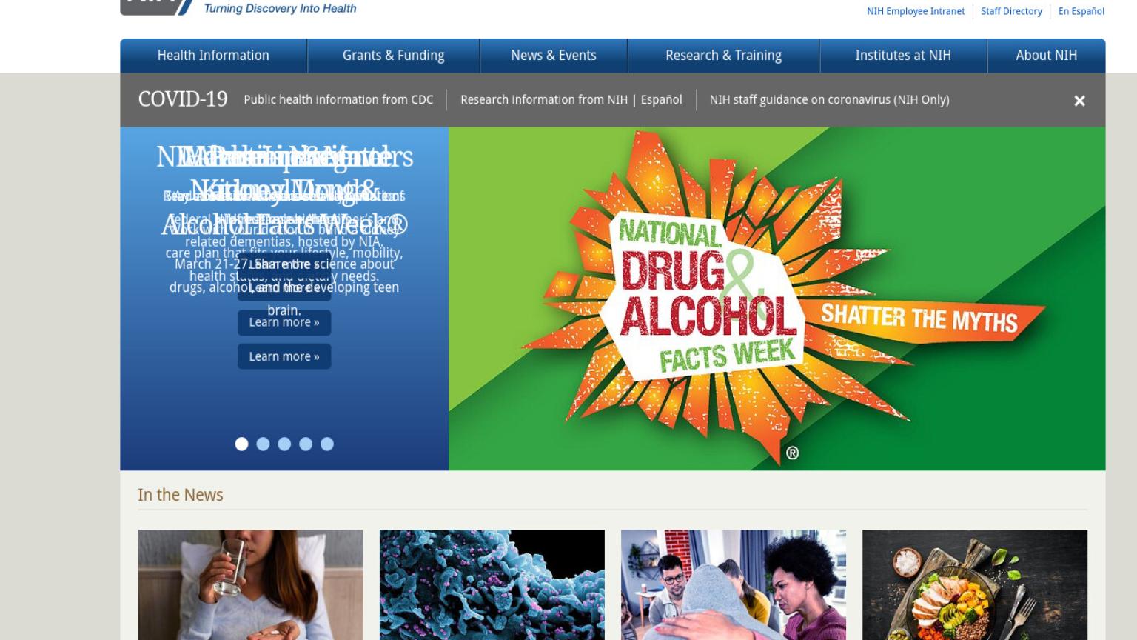
Task: Open National Drug & Alcohol Facts Week banner
Action: (x=777, y=299)
